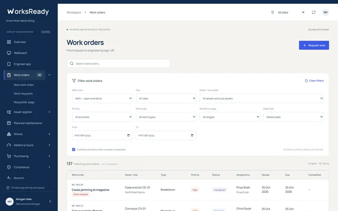Expand the Asset register chevron
This screenshot has height=211, width=338.
[x=49, y=112]
